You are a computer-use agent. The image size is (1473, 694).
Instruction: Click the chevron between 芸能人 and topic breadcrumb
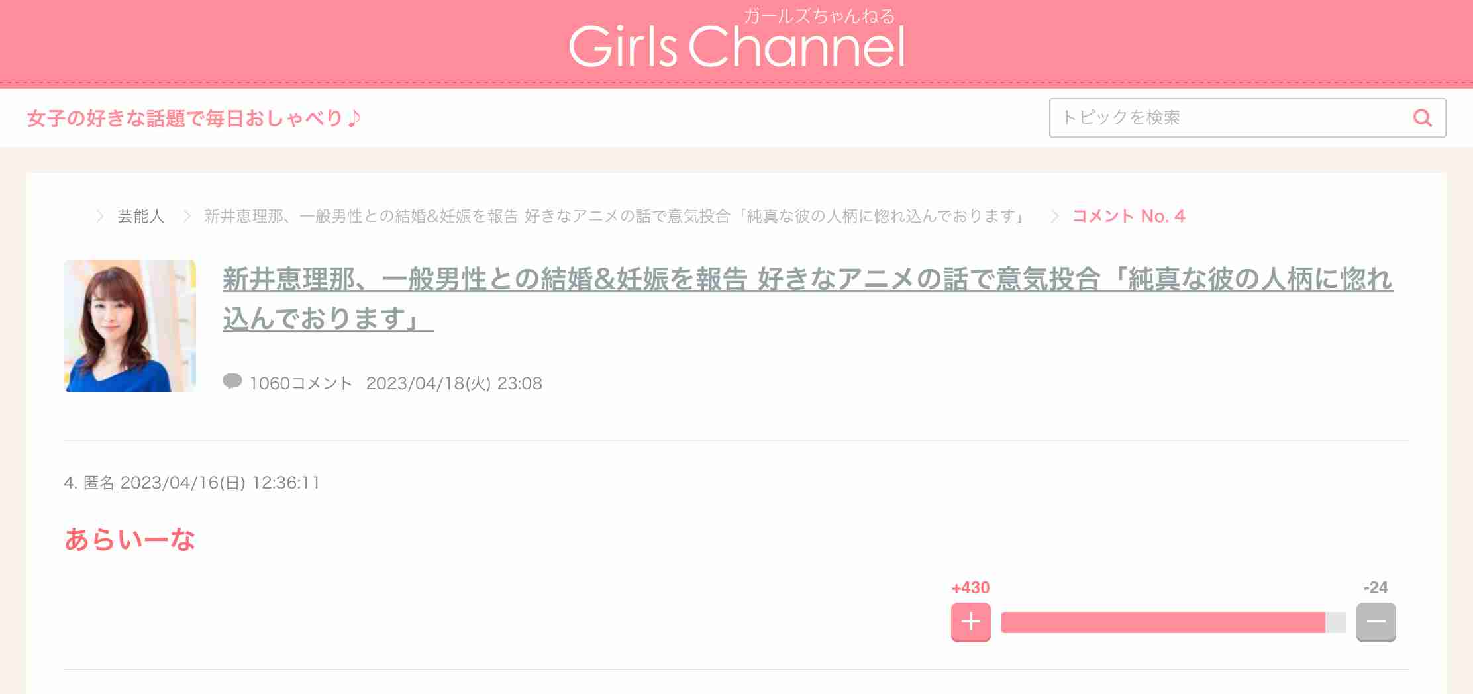coord(187,216)
